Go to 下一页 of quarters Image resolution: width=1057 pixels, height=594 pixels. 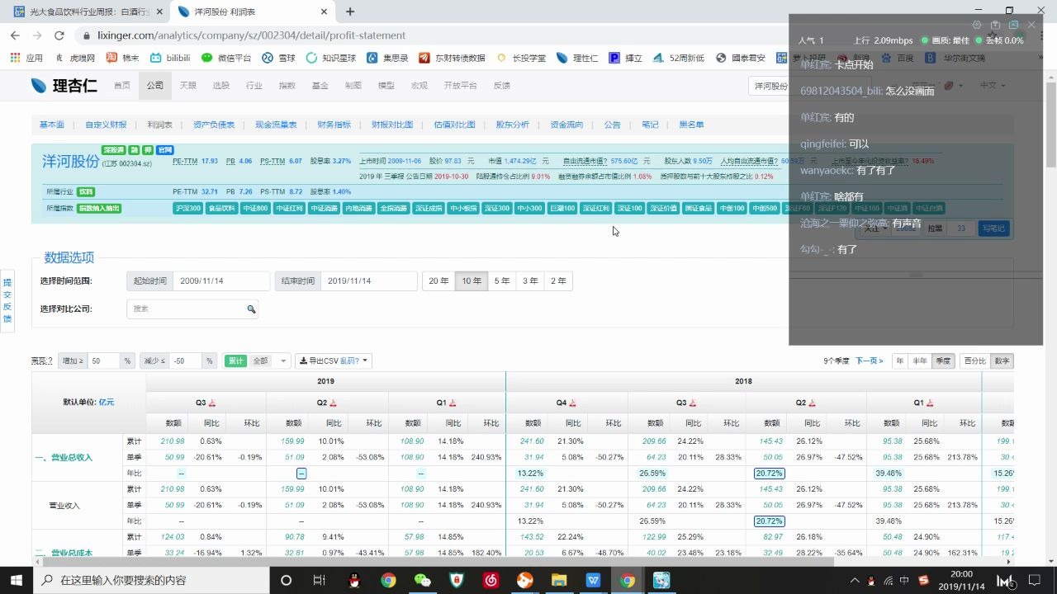point(869,361)
